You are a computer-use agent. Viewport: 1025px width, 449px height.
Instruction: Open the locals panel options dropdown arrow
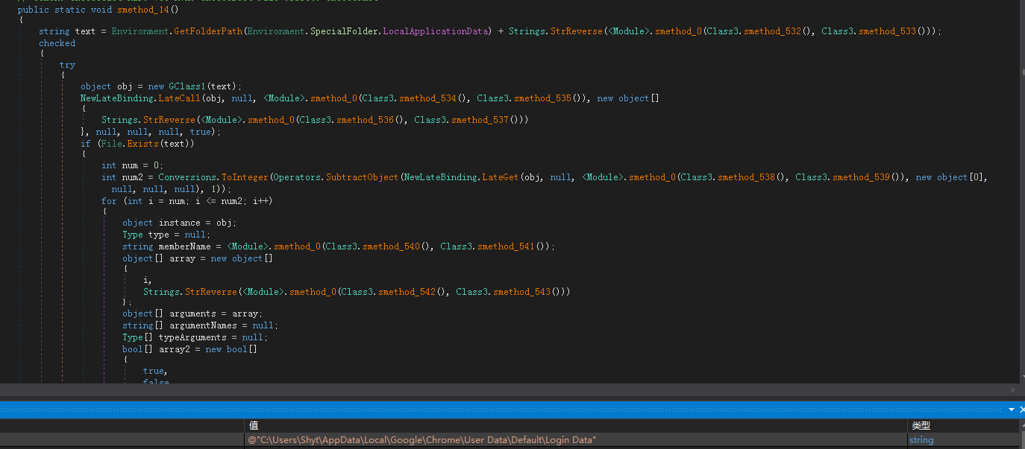click(x=1012, y=410)
